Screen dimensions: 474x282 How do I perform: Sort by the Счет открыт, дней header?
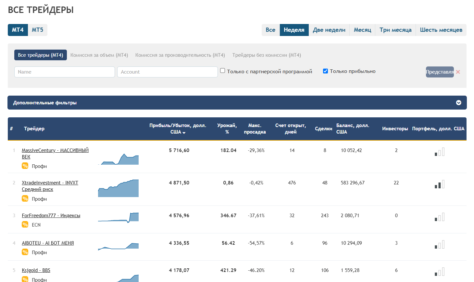[x=291, y=129]
